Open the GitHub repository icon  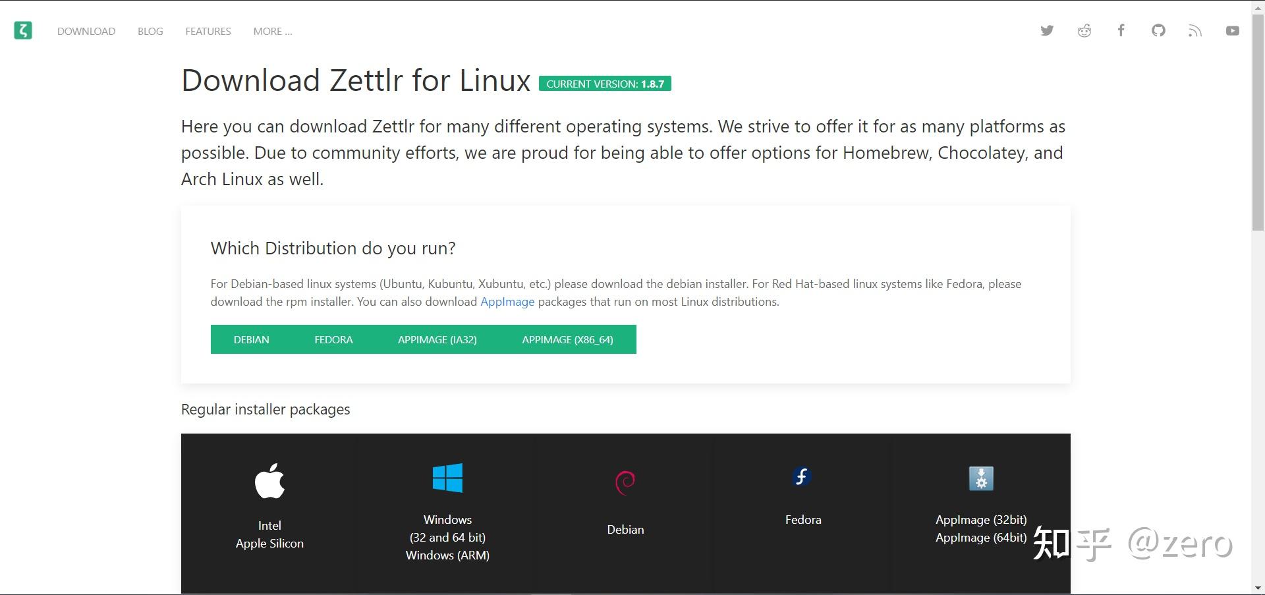pos(1158,30)
